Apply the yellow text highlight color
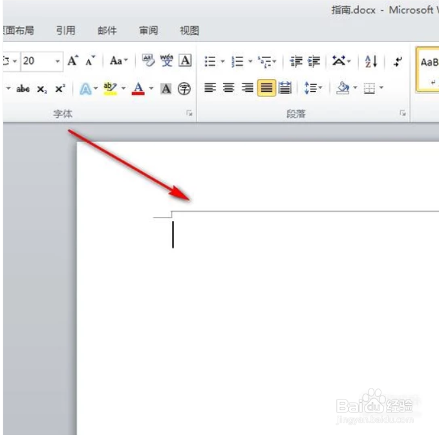The width and height of the screenshot is (439, 435). pyautogui.click(x=110, y=89)
